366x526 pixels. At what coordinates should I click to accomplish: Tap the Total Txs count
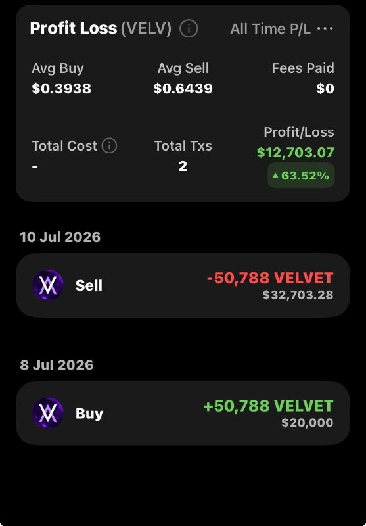pyautogui.click(x=183, y=166)
